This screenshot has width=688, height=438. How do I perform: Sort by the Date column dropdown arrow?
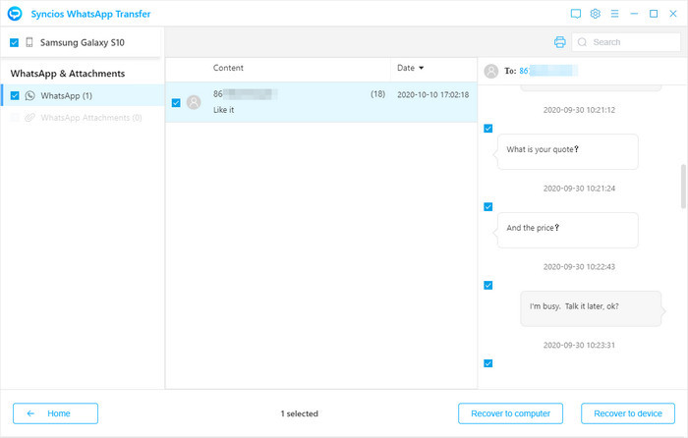click(x=422, y=68)
